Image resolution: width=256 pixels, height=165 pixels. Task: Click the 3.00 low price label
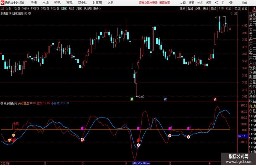pyautogui.click(x=142, y=97)
